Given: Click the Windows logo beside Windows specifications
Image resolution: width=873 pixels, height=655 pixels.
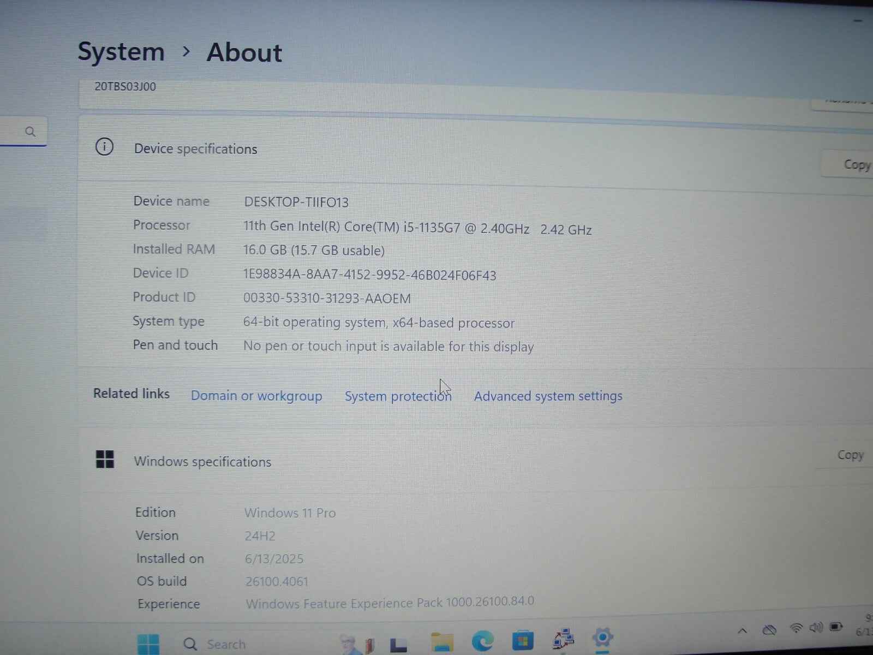Looking at the screenshot, I should pos(104,460).
